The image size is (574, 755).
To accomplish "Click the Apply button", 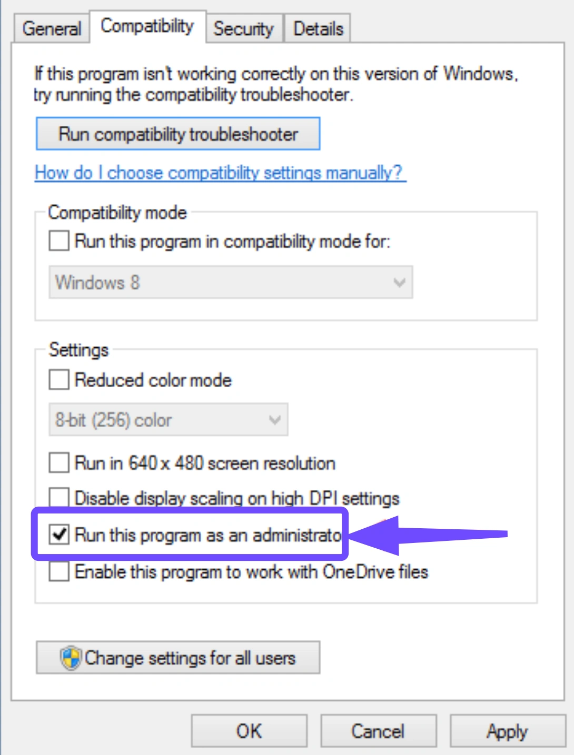I will pos(508,731).
